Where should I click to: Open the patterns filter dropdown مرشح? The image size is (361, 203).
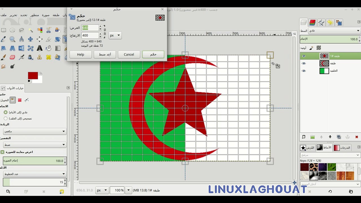click(x=330, y=155)
